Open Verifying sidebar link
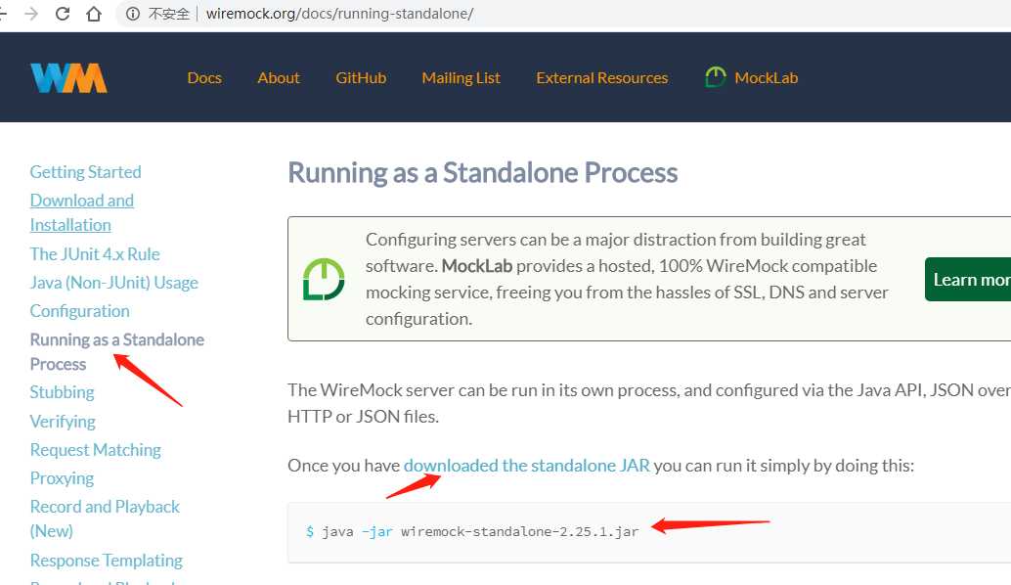Viewport: 1011px width, 585px height. 63,422
